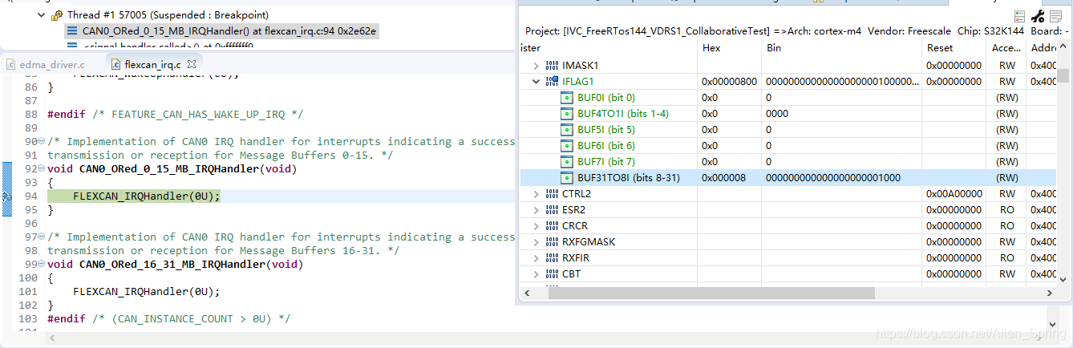Image resolution: width=1073 pixels, height=348 pixels.
Task: Click the BUF4TO1I field icon
Action: click(x=567, y=113)
